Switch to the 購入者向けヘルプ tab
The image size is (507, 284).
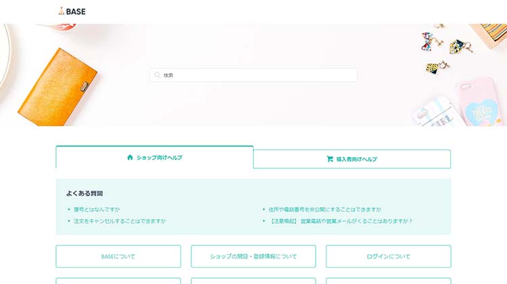[x=352, y=159]
